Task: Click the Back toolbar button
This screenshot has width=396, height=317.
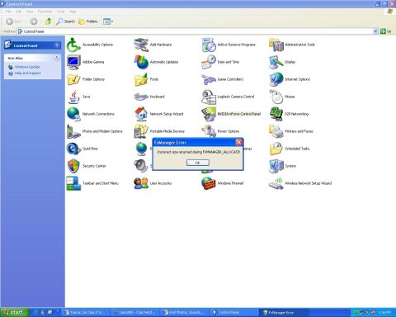Action: click(x=14, y=21)
